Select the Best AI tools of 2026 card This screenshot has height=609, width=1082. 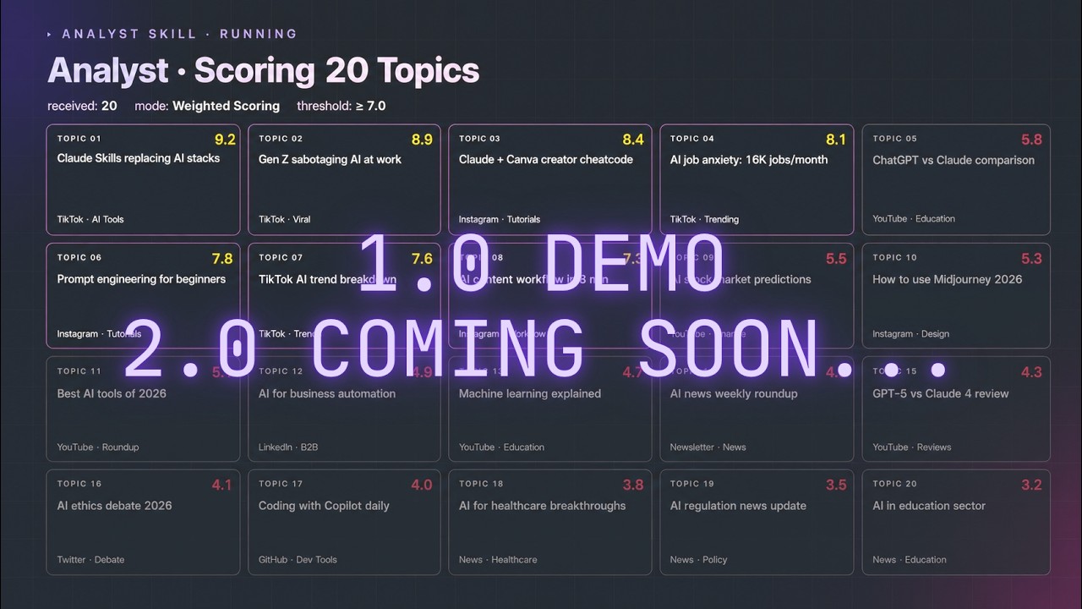coord(143,409)
